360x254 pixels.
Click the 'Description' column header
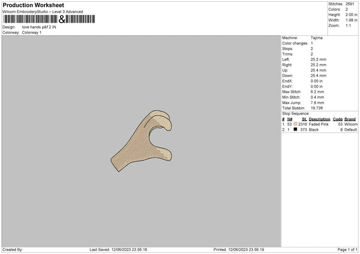tap(319, 119)
